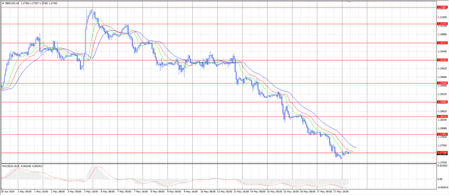Select the 1.27336 horizontal level label

tap(442, 152)
